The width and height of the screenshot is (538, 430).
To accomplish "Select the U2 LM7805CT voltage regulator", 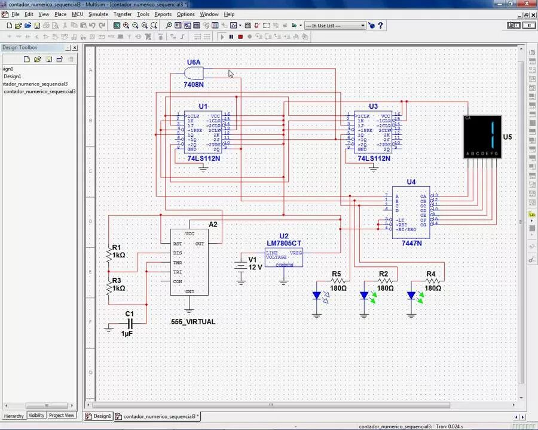I will 284,257.
